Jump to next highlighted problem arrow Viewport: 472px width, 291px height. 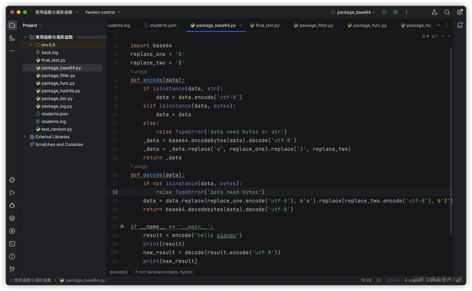pos(449,36)
